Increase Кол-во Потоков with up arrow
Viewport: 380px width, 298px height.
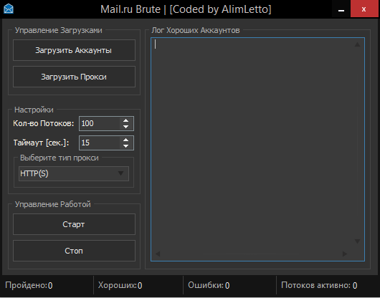[x=125, y=120]
